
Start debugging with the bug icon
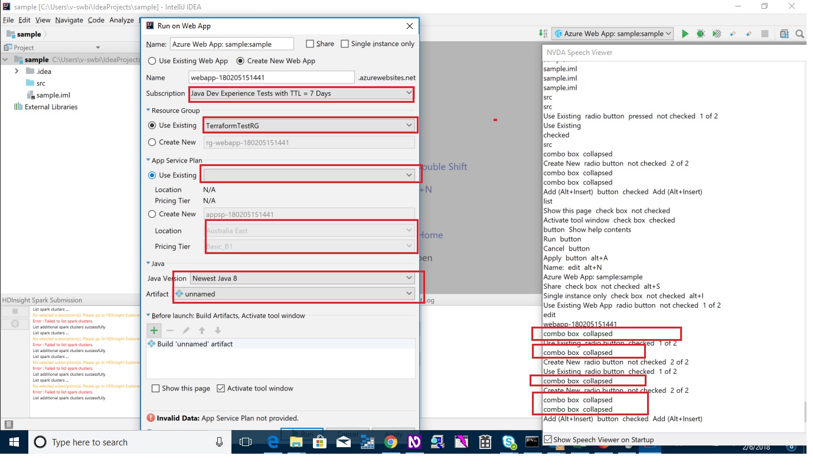[701, 34]
